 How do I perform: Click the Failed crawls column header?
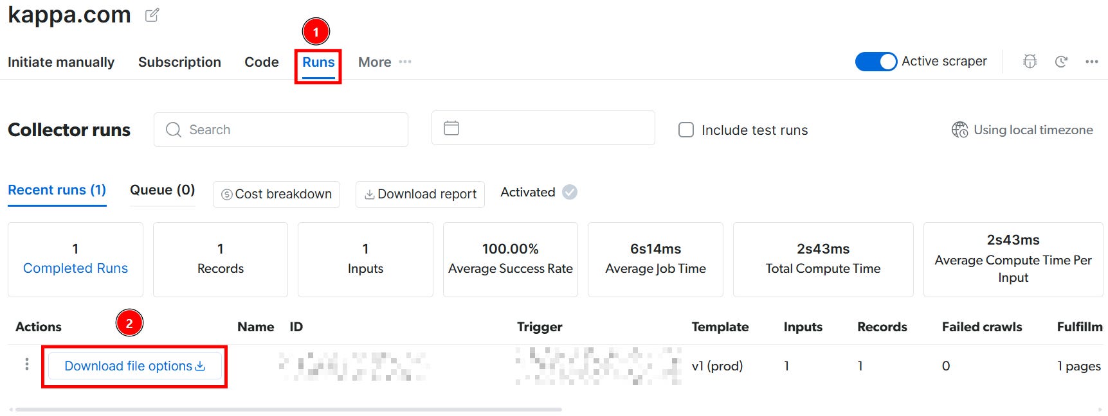tap(982, 327)
